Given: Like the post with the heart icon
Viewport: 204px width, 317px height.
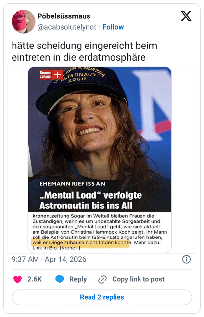Looking at the screenshot, I should (x=17, y=279).
